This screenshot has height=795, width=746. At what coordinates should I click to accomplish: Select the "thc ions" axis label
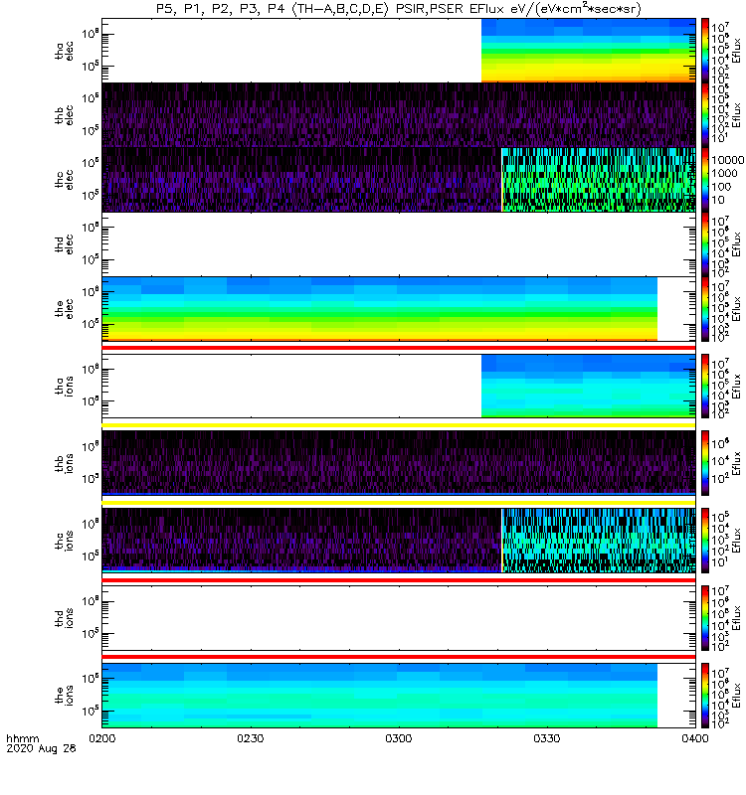65,541
